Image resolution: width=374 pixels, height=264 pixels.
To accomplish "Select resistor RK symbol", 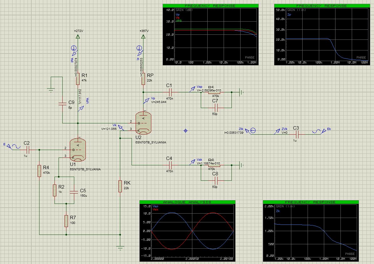I will pyautogui.click(x=120, y=186).
